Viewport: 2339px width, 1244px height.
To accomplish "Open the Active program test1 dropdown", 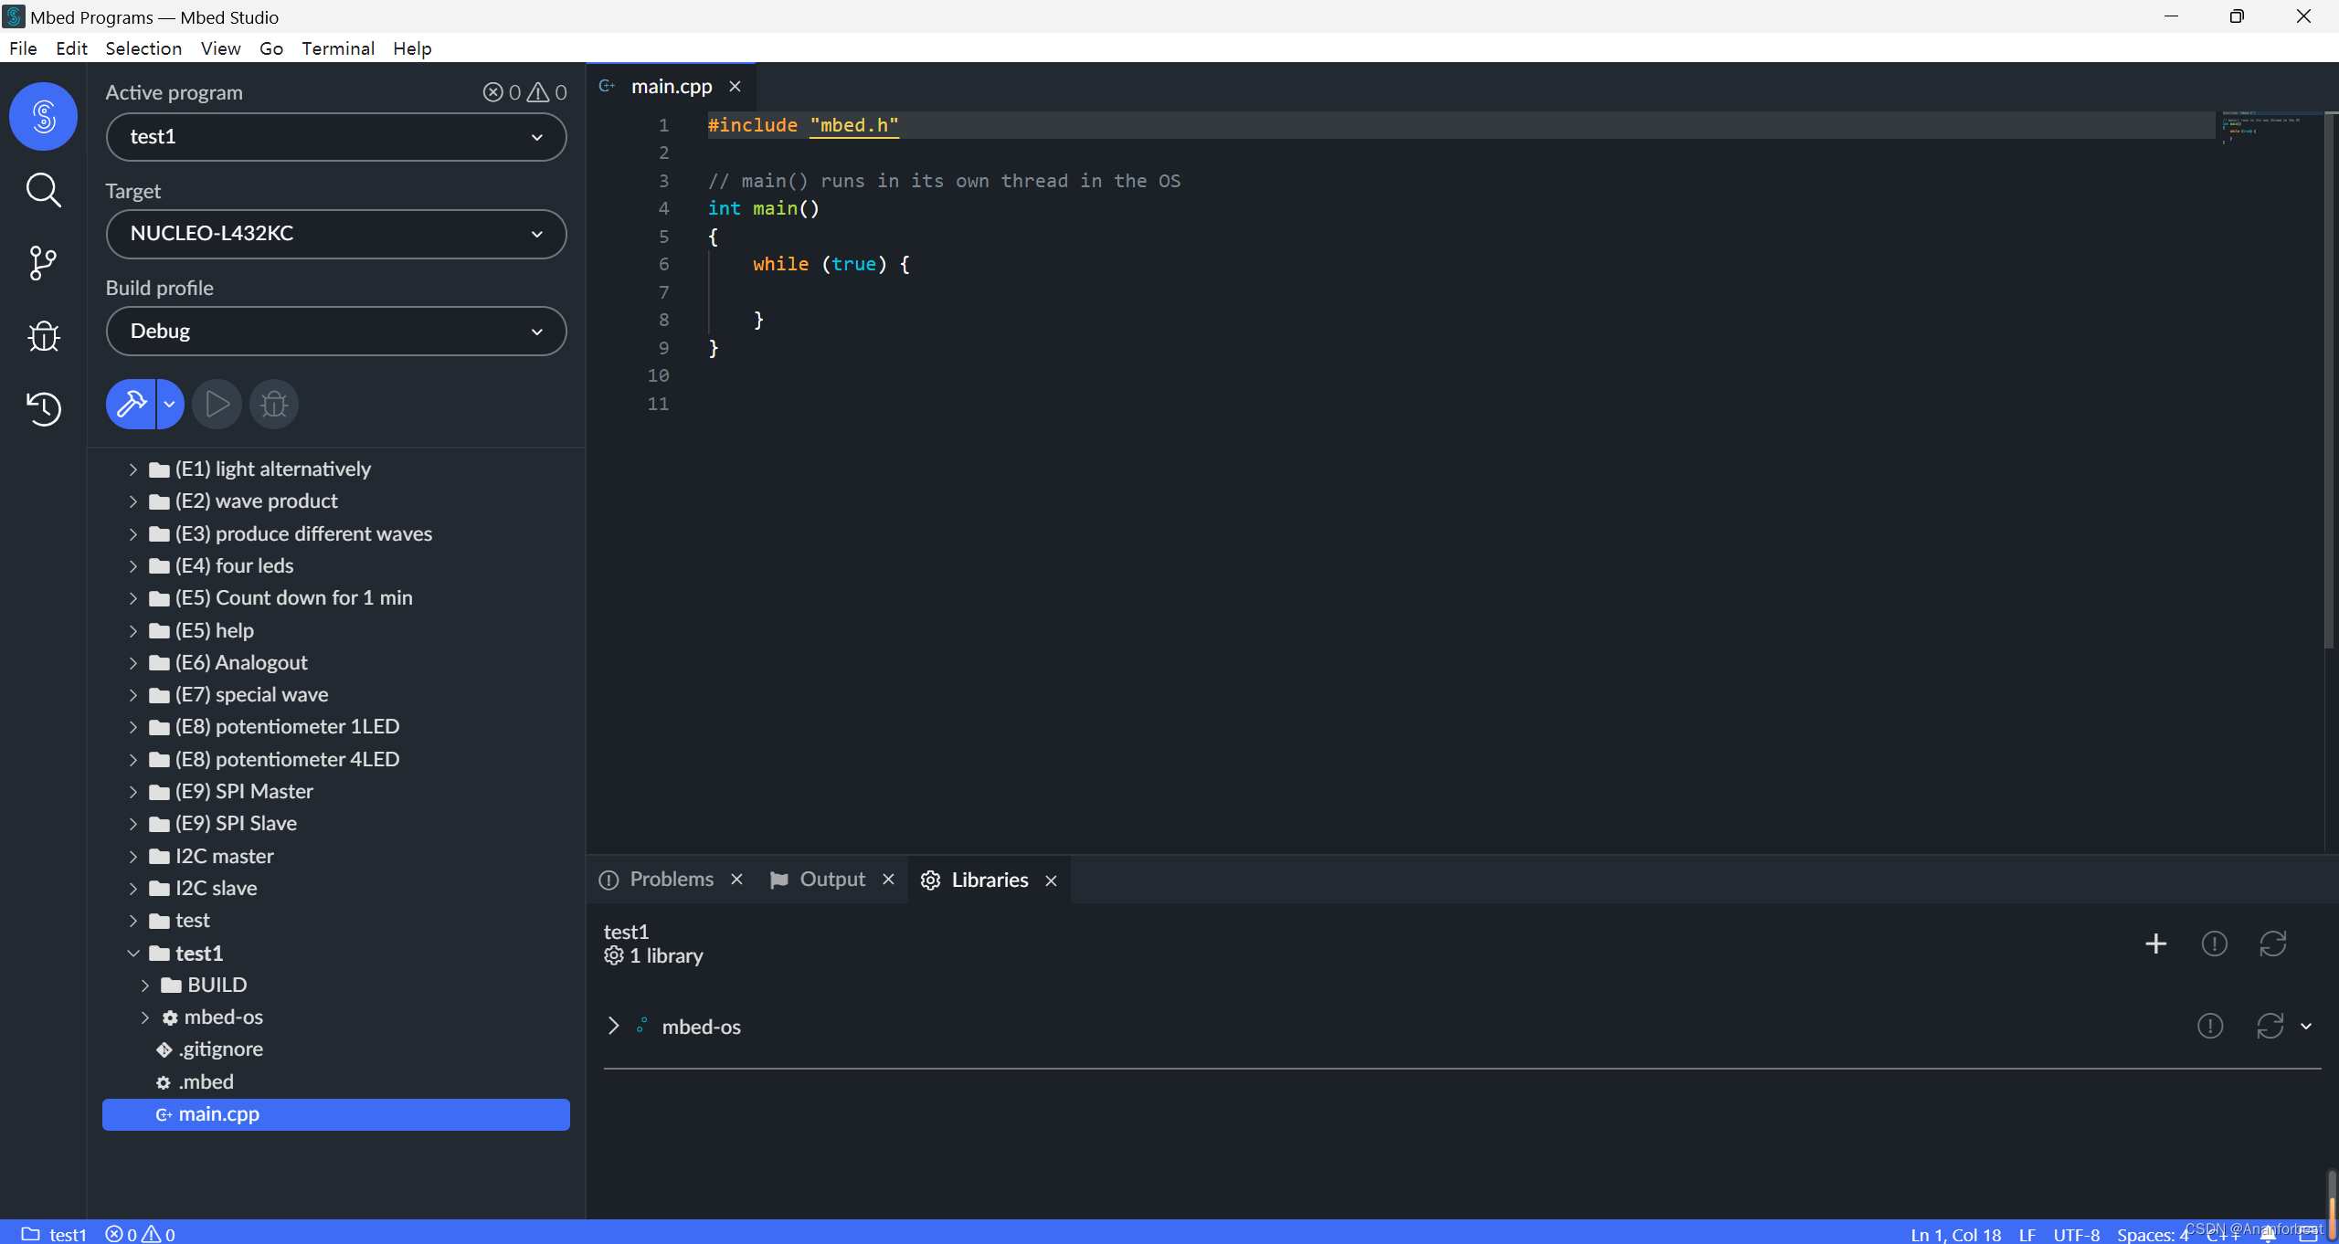I will (335, 137).
